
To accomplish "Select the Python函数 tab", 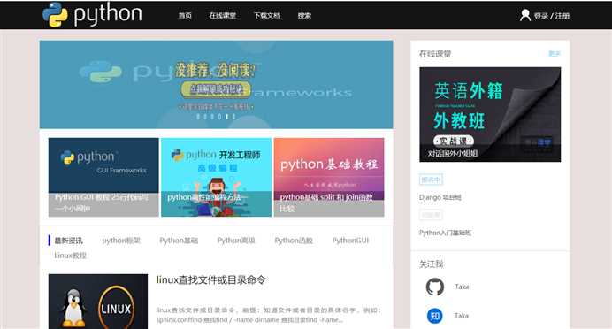I will [294, 241].
